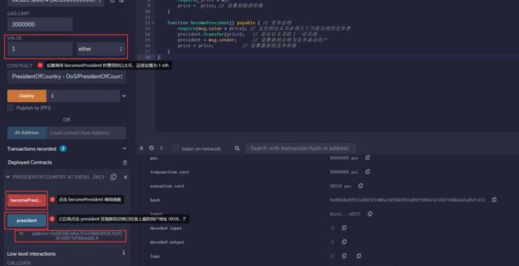Viewport: 519px width, 266px height.
Task: Copy the execution cost value
Action: pos(361,186)
